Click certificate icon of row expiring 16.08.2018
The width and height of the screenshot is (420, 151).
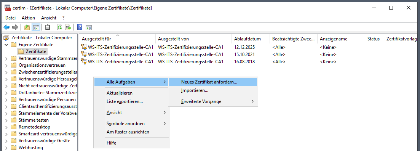point(85,62)
